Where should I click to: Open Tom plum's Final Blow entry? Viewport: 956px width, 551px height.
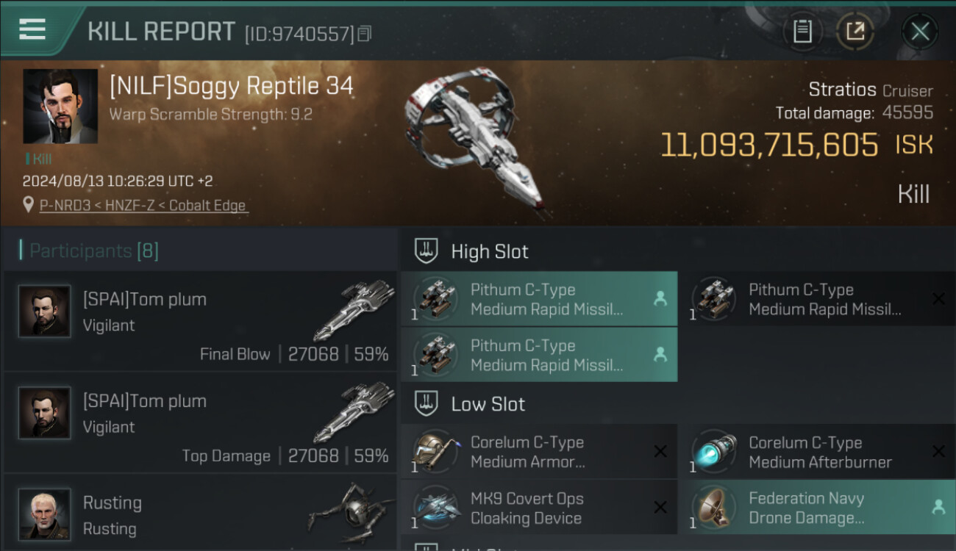coord(199,321)
